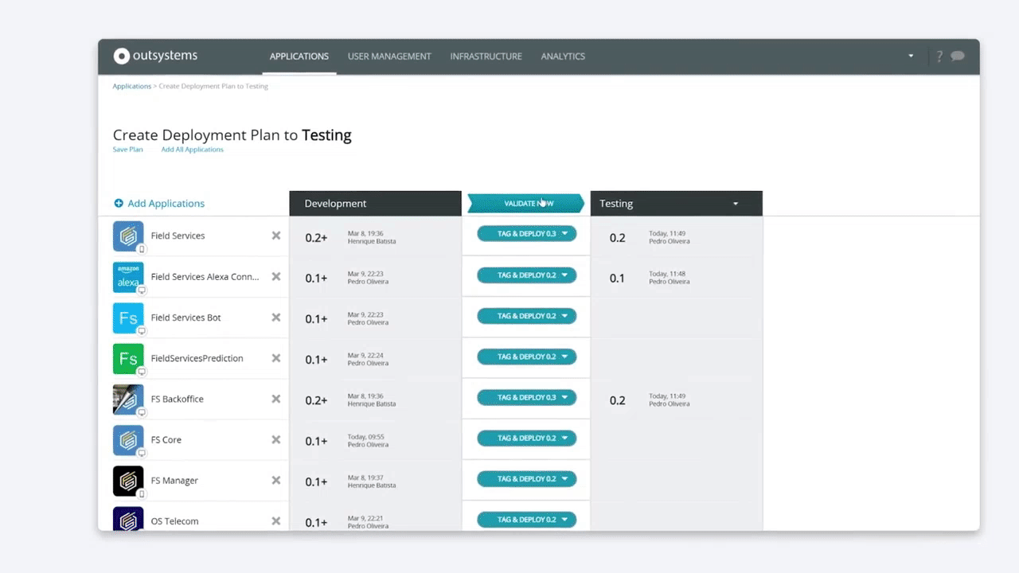Screen dimensions: 1019x573
Task: Remove Field Services Bot with X icon
Action: (276, 318)
